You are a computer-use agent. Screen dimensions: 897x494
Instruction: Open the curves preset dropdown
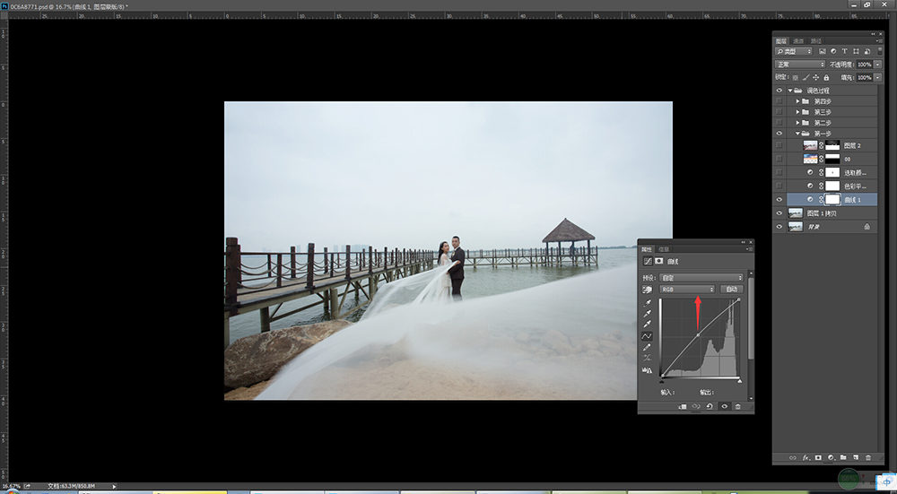(x=701, y=277)
